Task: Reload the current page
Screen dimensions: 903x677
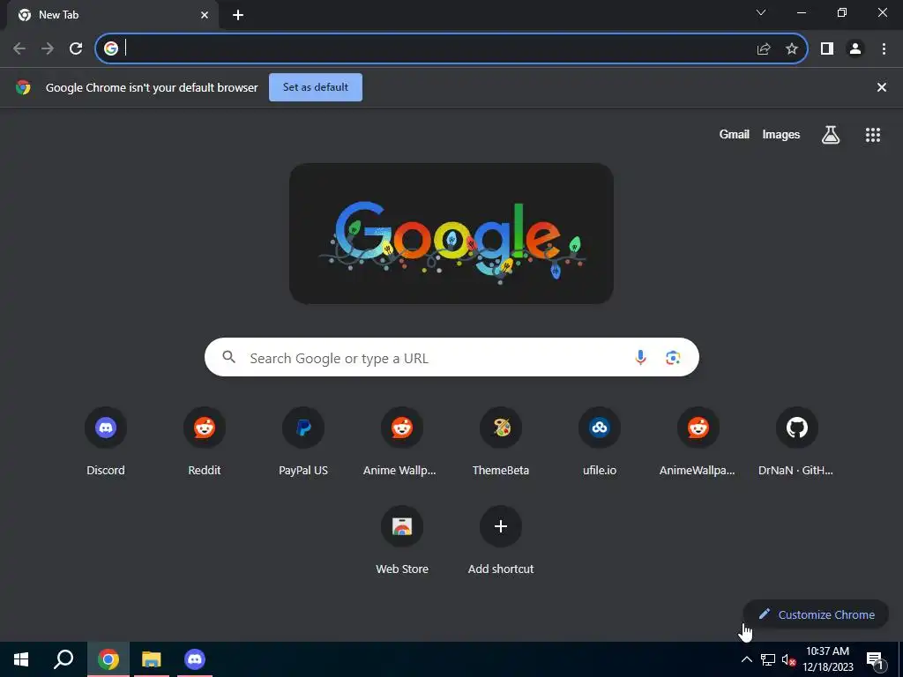Action: (76, 49)
